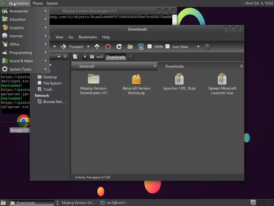274x206 pixels.
Task: Select Browse Network in the sidebar
Action: [x=52, y=102]
